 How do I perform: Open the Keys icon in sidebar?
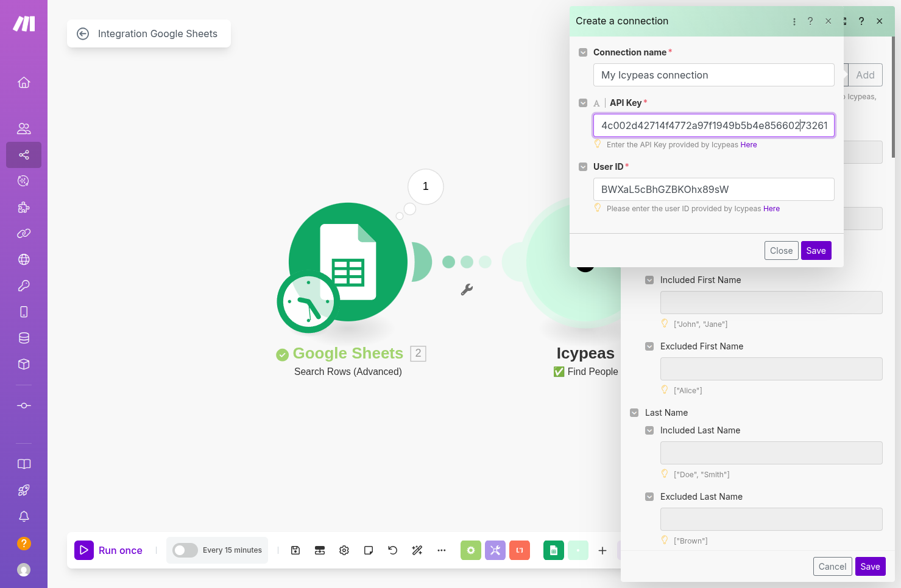24,285
